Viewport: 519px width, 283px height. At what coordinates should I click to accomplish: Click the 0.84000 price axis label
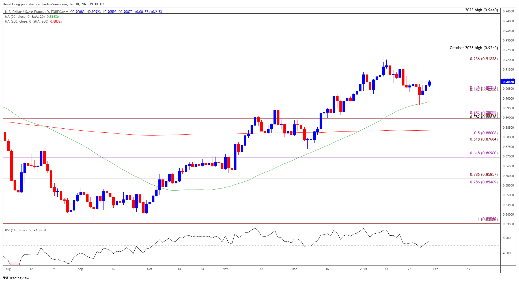coord(508,214)
